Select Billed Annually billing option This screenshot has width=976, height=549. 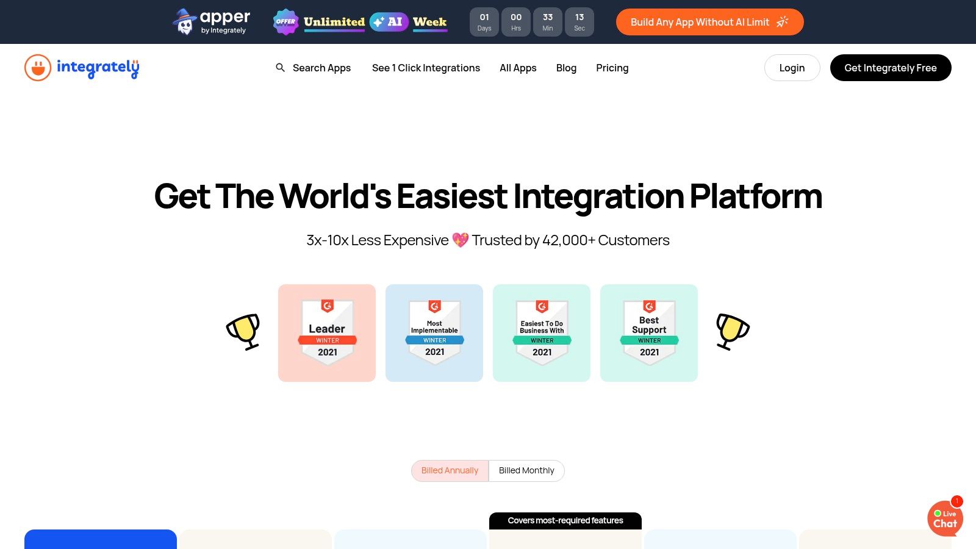(450, 470)
